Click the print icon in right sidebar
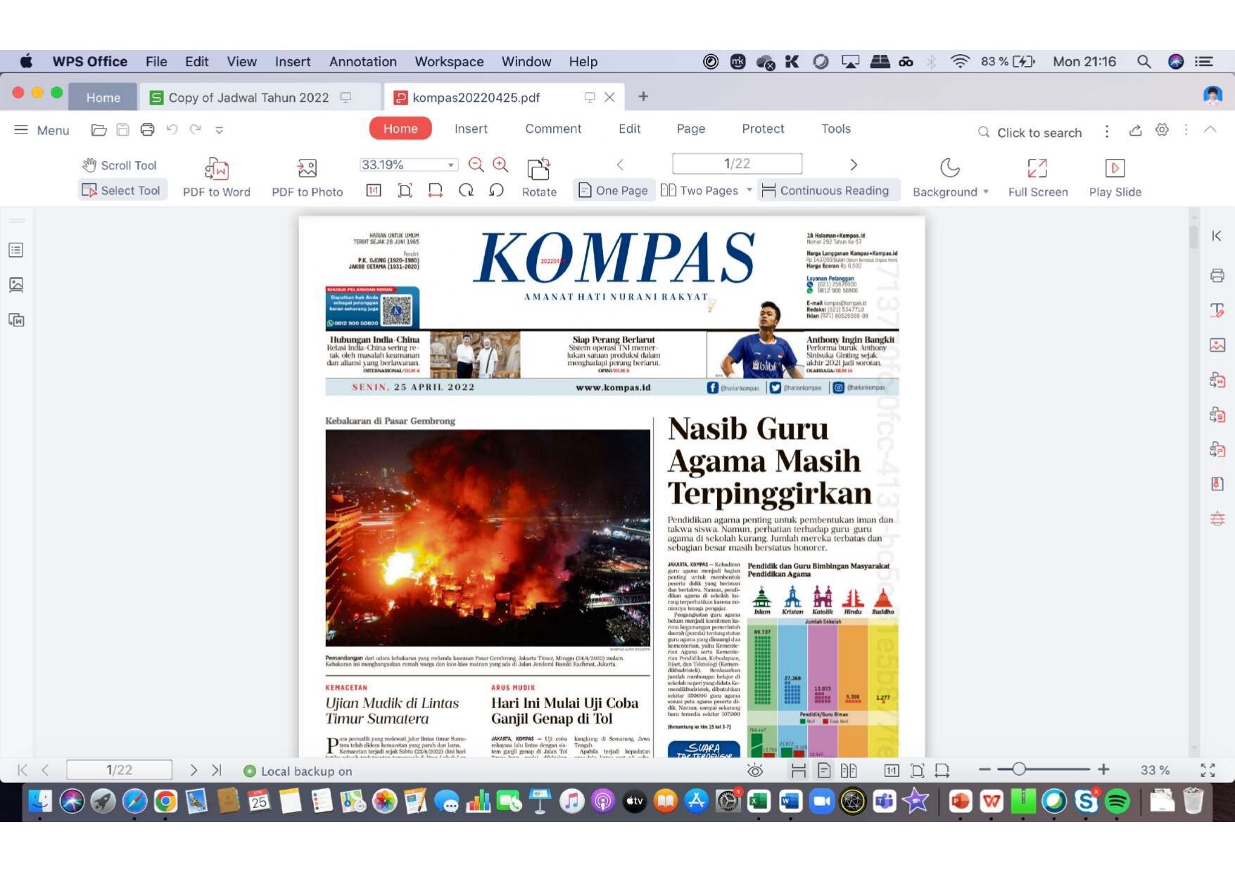This screenshot has height=872, width=1235. point(1217,276)
